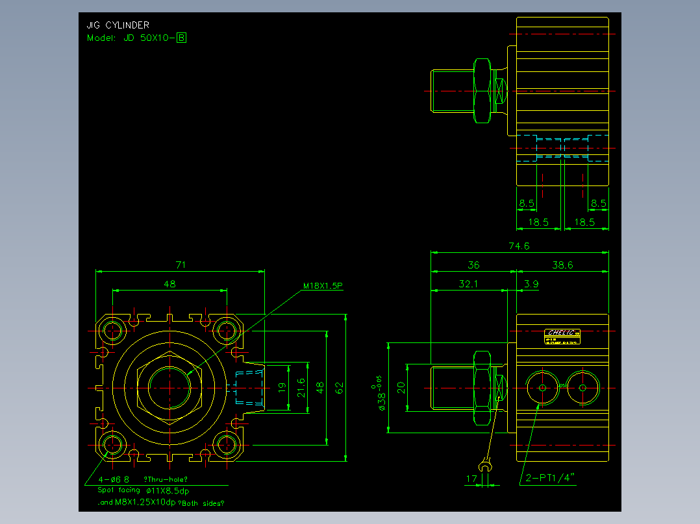Select the boxed B suffix in model name

tap(182, 38)
